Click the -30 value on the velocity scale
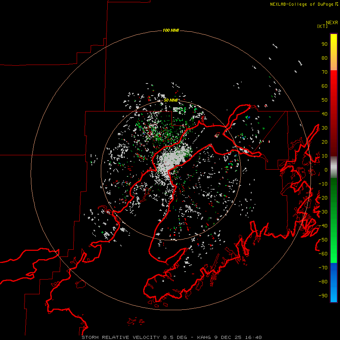 [x=323, y=212]
